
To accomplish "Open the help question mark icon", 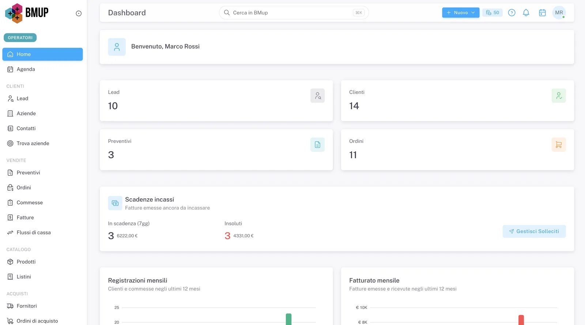I will pyautogui.click(x=512, y=13).
